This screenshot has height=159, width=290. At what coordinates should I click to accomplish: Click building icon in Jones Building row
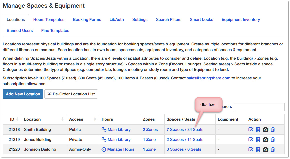258,139
